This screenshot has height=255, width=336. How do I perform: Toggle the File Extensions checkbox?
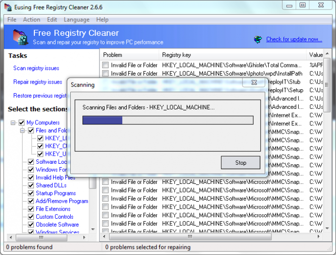(31, 209)
